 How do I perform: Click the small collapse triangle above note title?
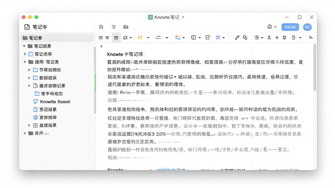(x=101, y=46)
